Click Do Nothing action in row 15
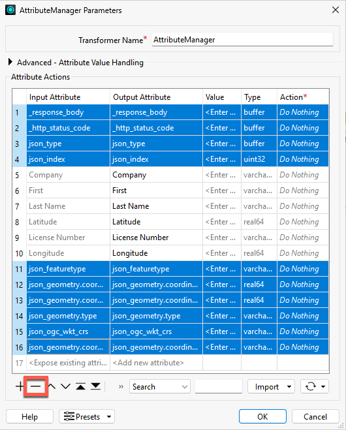This screenshot has height=430, width=346. click(x=303, y=331)
